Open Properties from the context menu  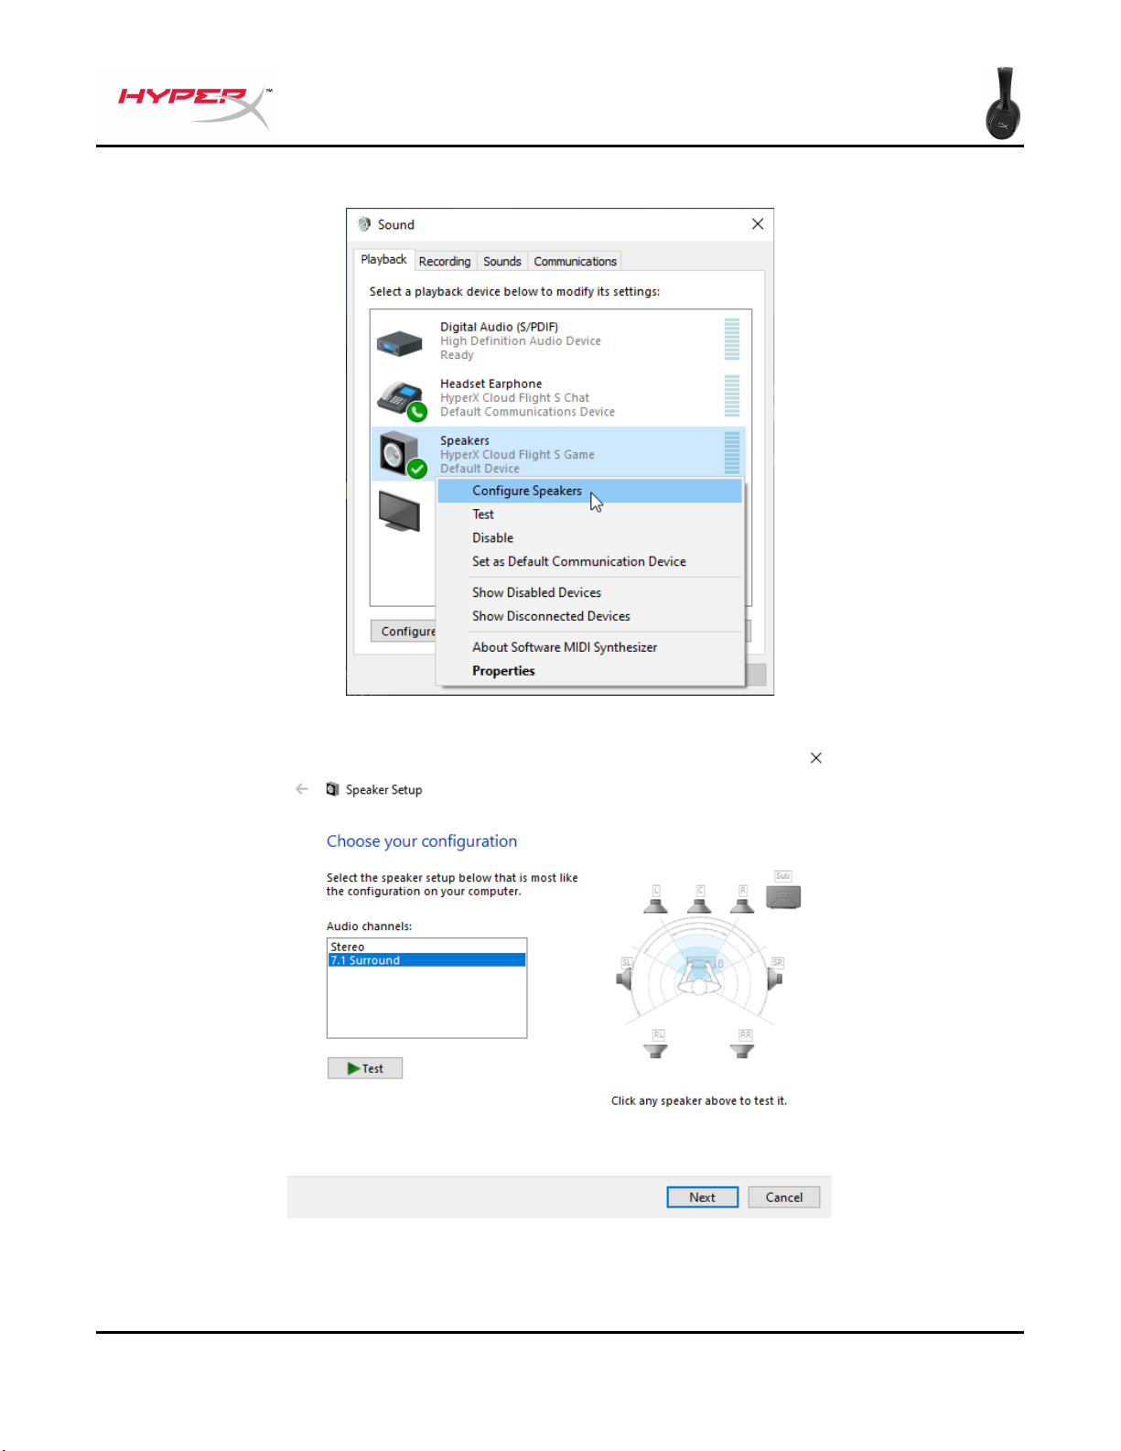click(x=503, y=671)
